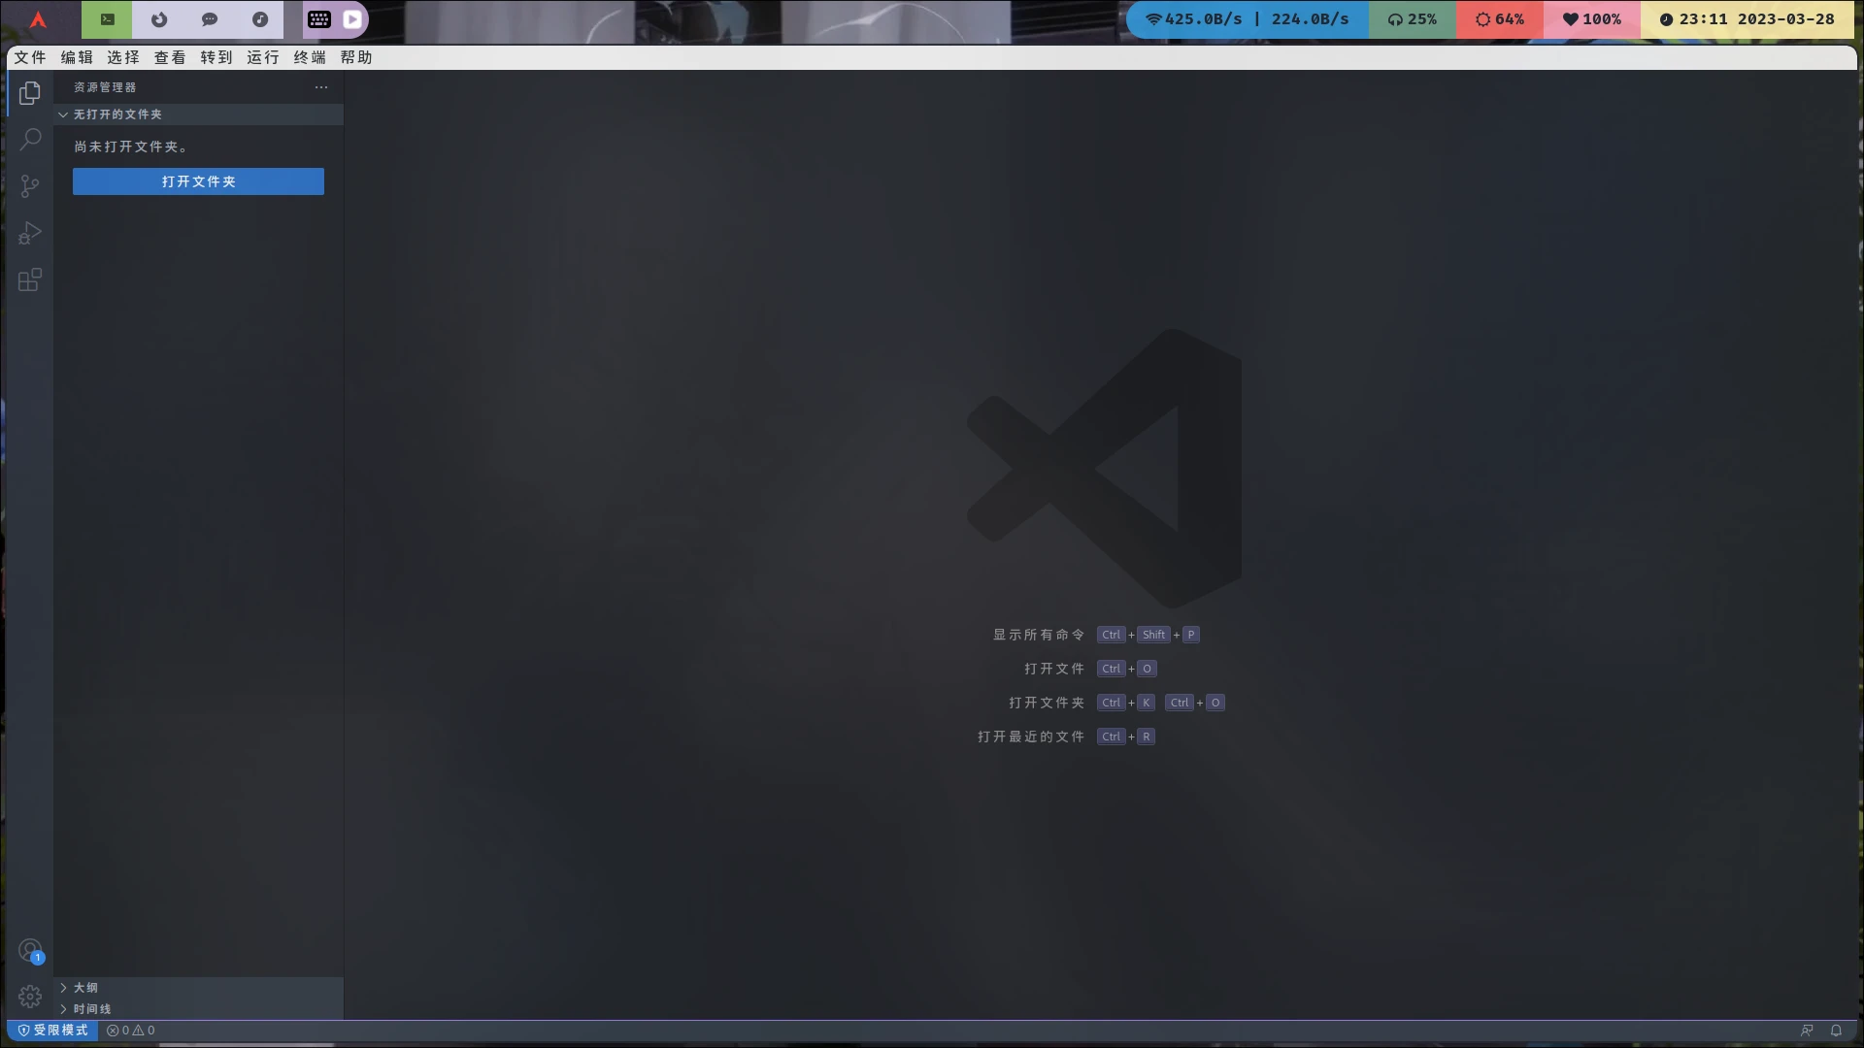Open the Explorer view in the activity bar
The width and height of the screenshot is (1864, 1048).
[29, 93]
